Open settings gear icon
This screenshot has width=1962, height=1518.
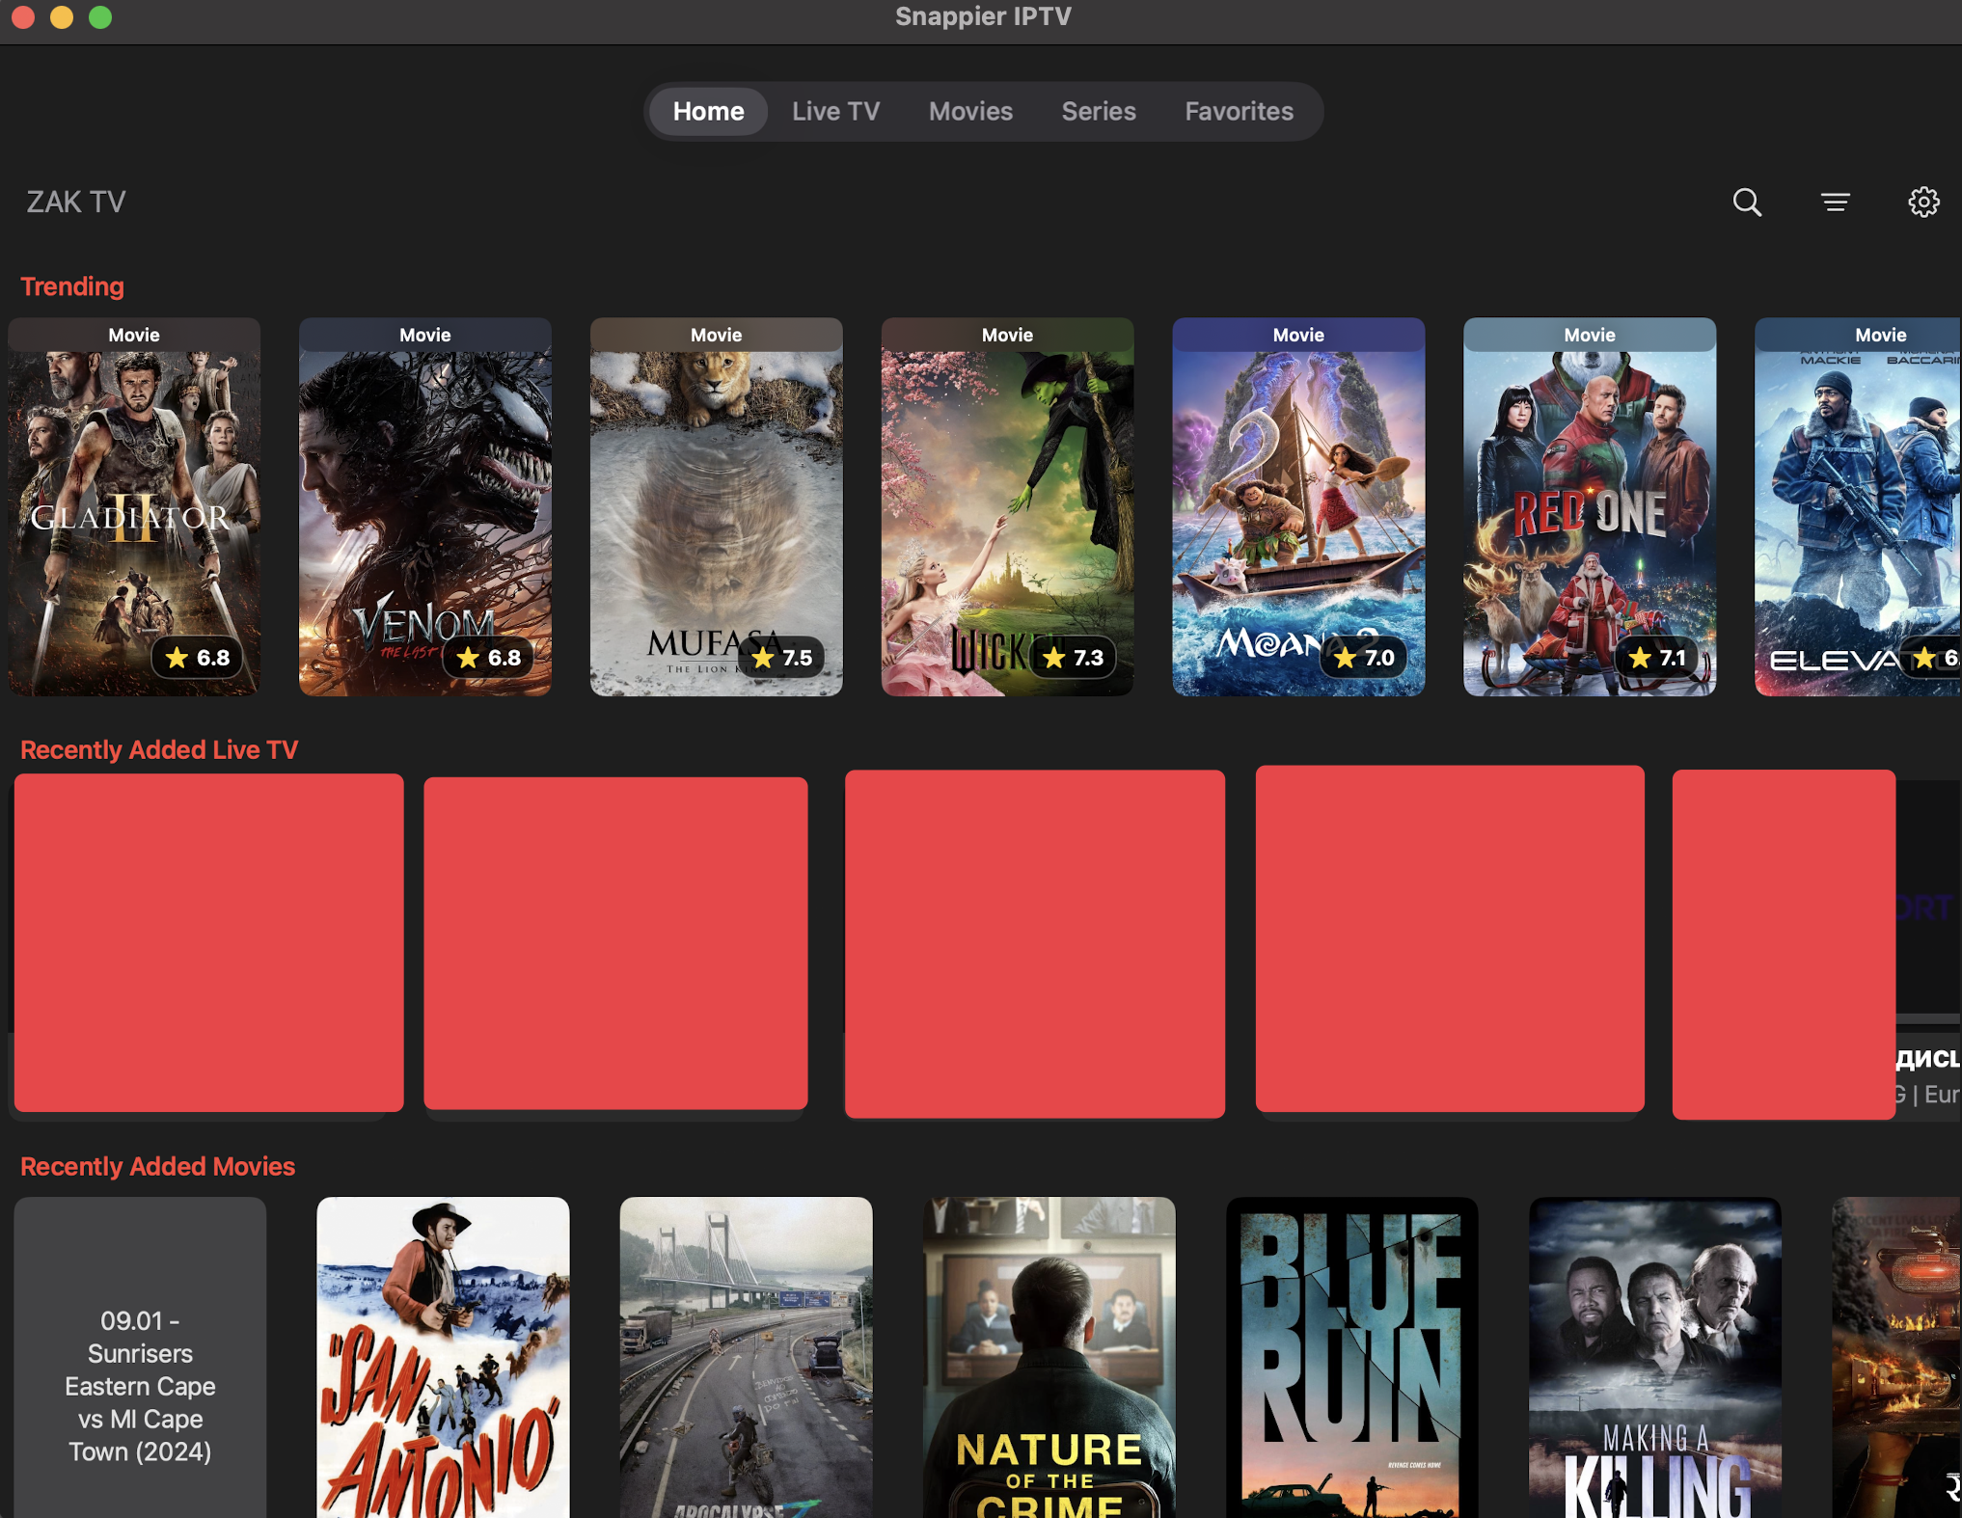pos(1923,203)
